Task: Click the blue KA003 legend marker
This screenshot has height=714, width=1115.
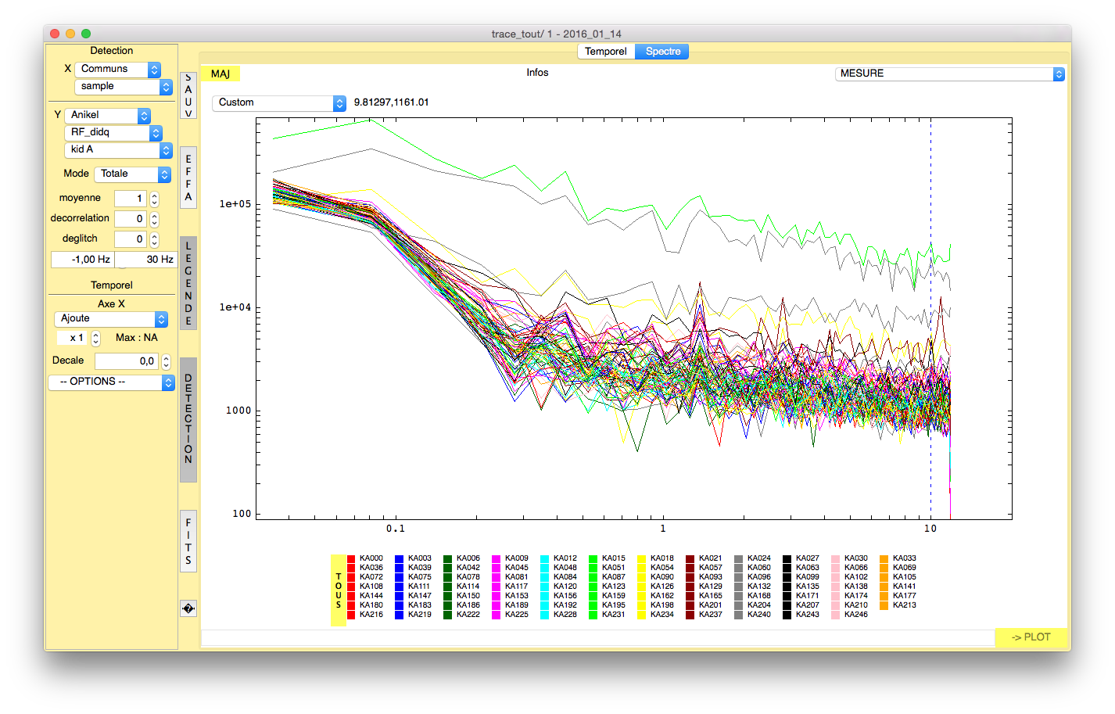Action: [400, 559]
